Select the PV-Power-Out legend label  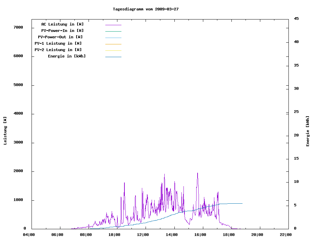tap(60, 37)
